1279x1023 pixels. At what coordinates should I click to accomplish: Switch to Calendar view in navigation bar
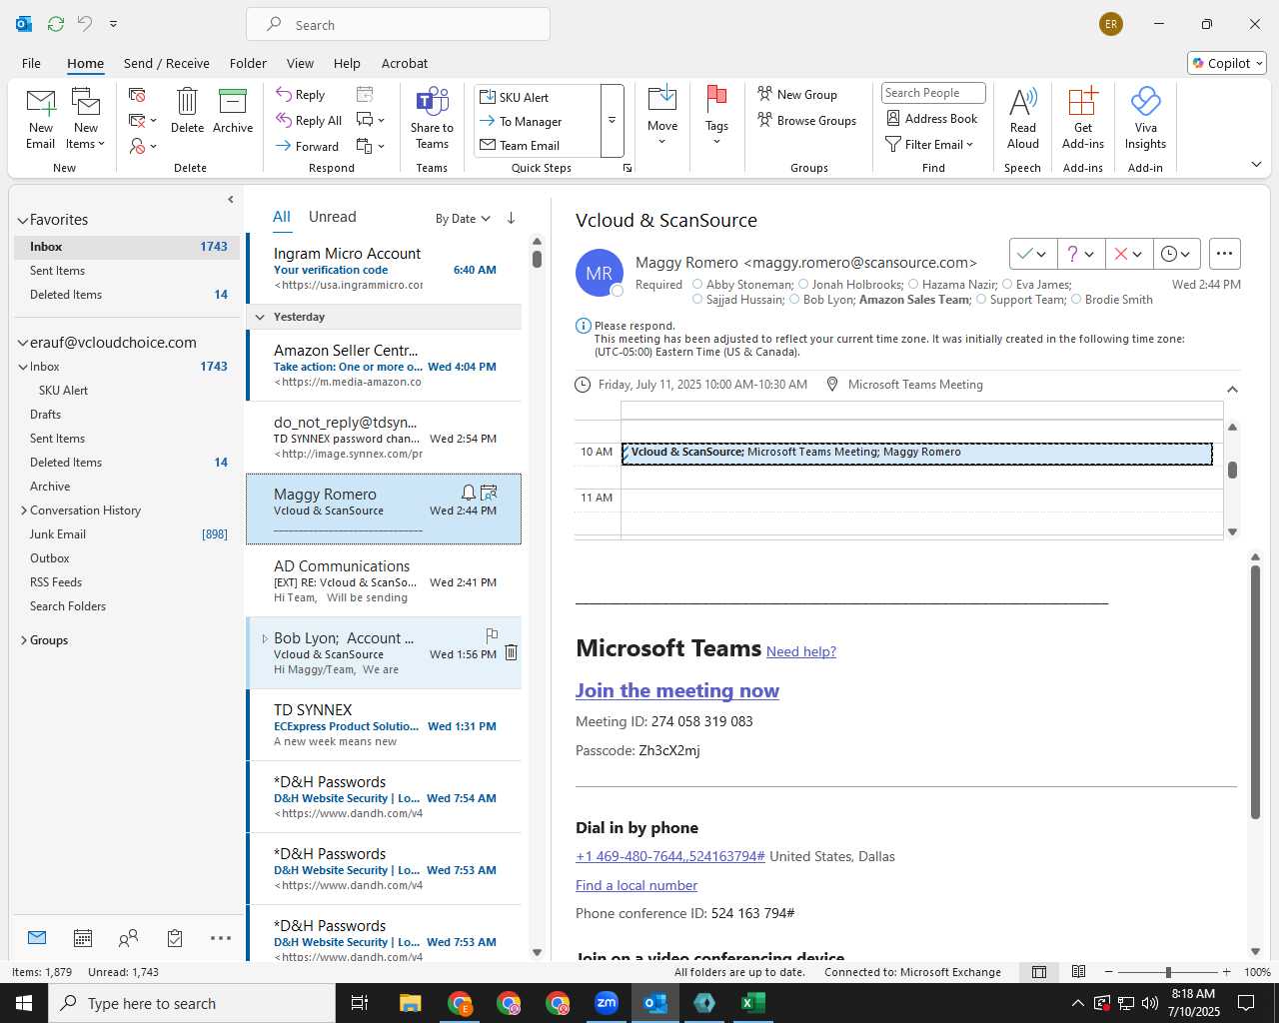tap(83, 938)
